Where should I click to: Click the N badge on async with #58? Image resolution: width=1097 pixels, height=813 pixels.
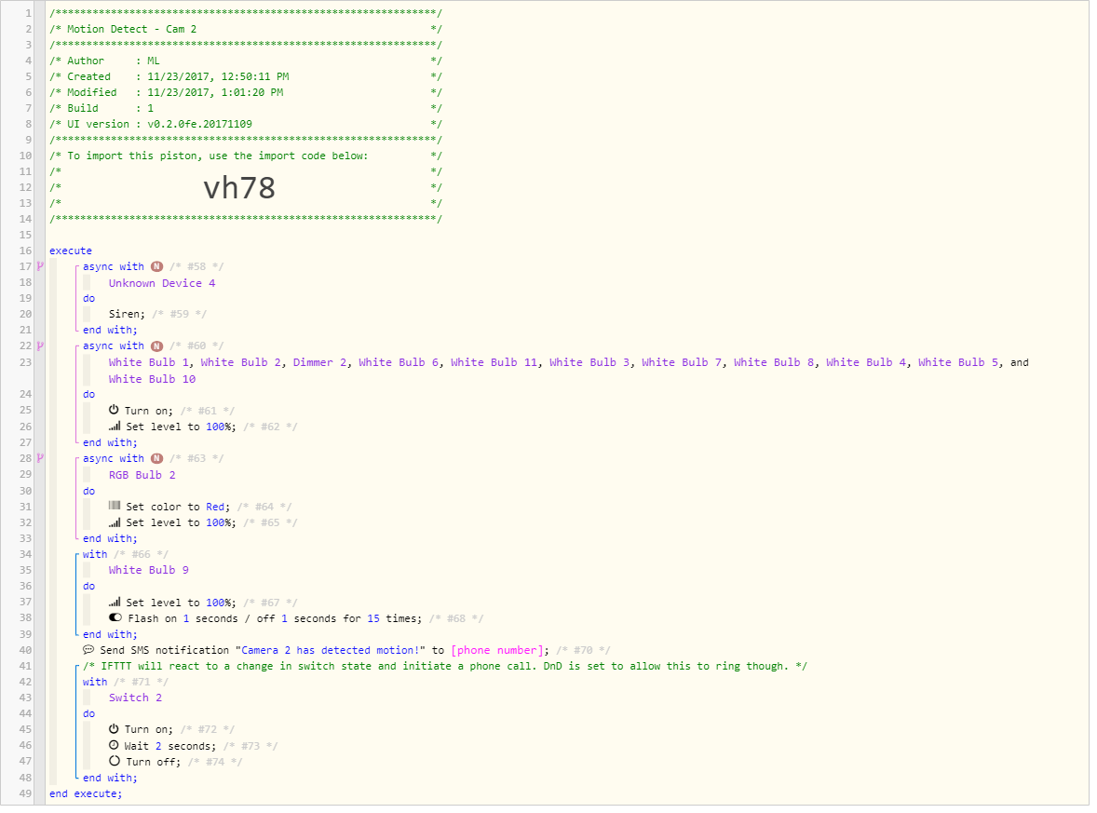click(x=156, y=266)
